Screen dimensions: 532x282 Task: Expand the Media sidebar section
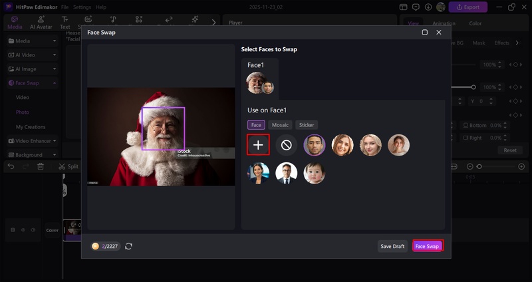[x=32, y=41]
